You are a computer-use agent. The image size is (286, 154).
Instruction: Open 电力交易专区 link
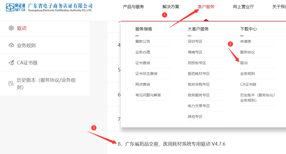(x=199, y=106)
